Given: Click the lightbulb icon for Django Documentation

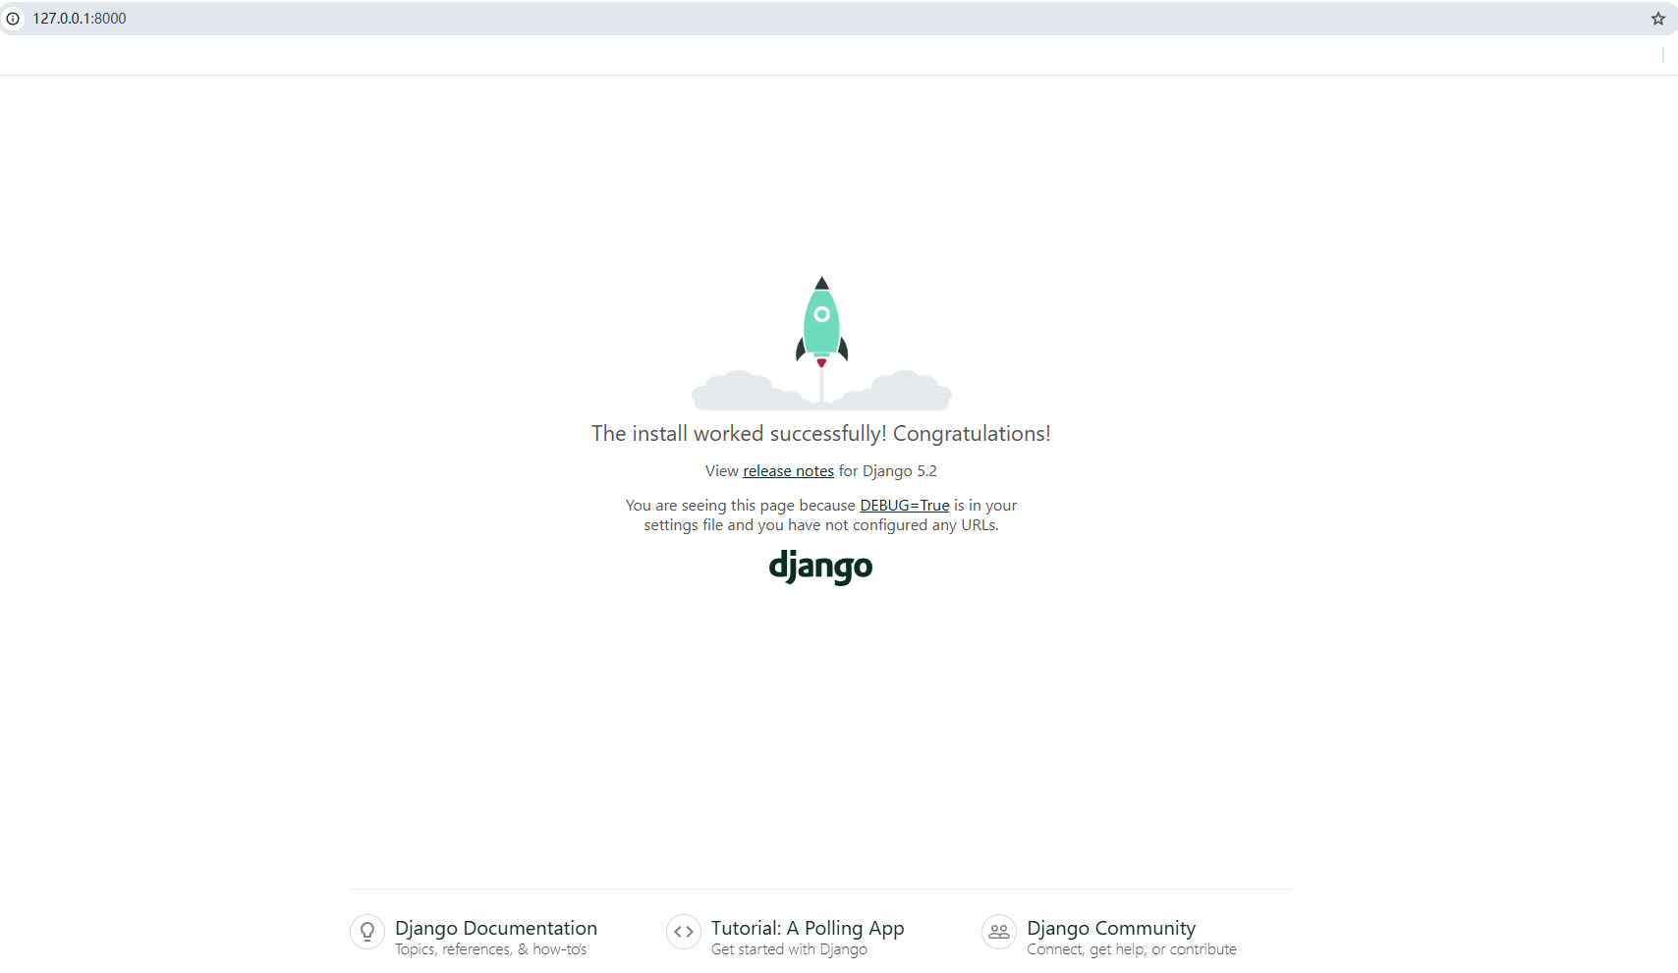Looking at the screenshot, I should 367,932.
